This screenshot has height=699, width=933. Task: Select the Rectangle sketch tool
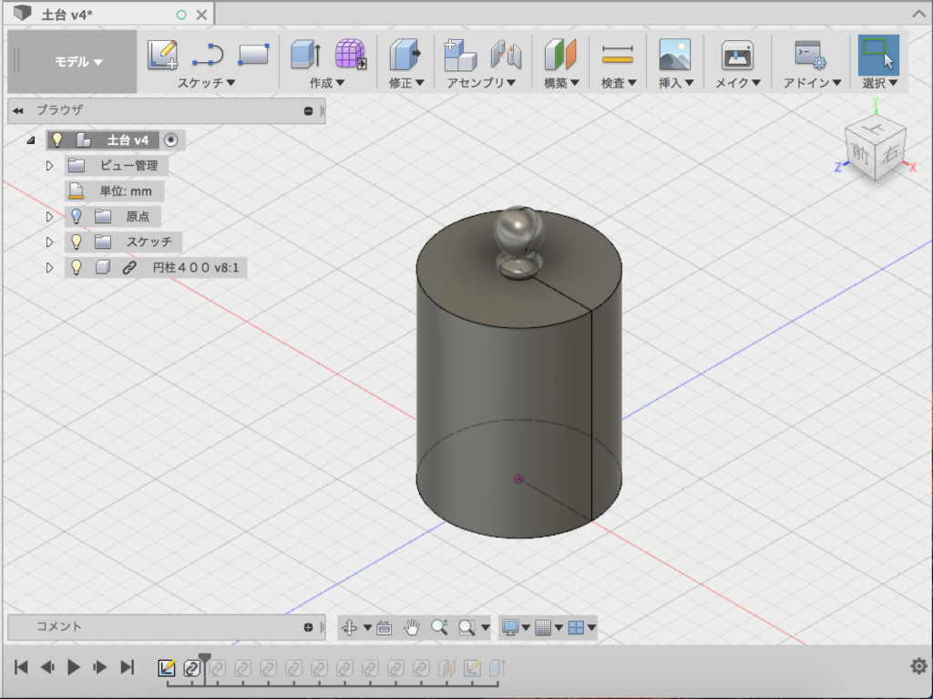tap(253, 54)
